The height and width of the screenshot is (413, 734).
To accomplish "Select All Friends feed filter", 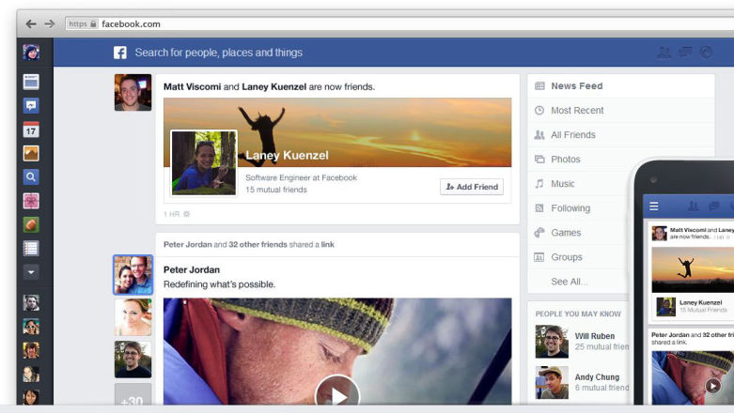I will [x=620, y=135].
